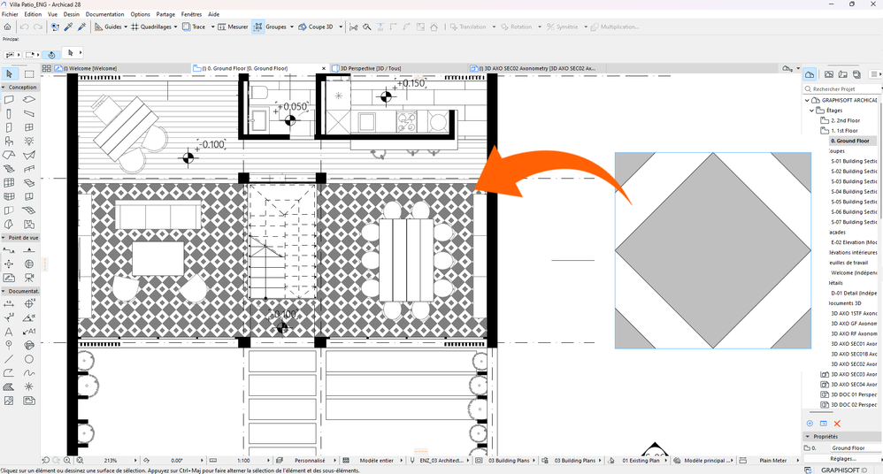Select the Text tool icon
This screenshot has width=883, height=474.
coord(9,332)
